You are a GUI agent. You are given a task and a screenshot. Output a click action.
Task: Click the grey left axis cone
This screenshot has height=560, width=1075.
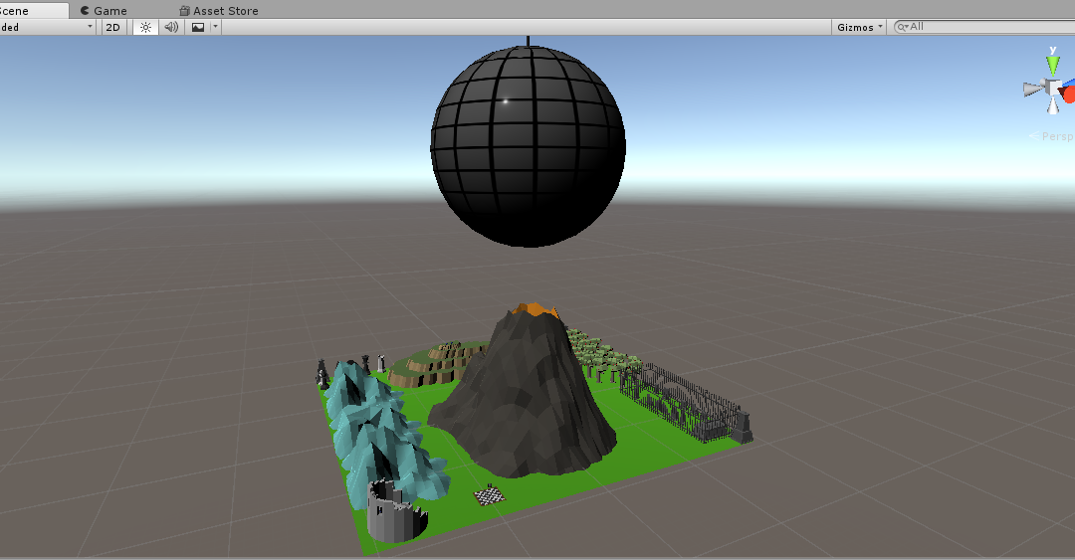pos(1032,89)
